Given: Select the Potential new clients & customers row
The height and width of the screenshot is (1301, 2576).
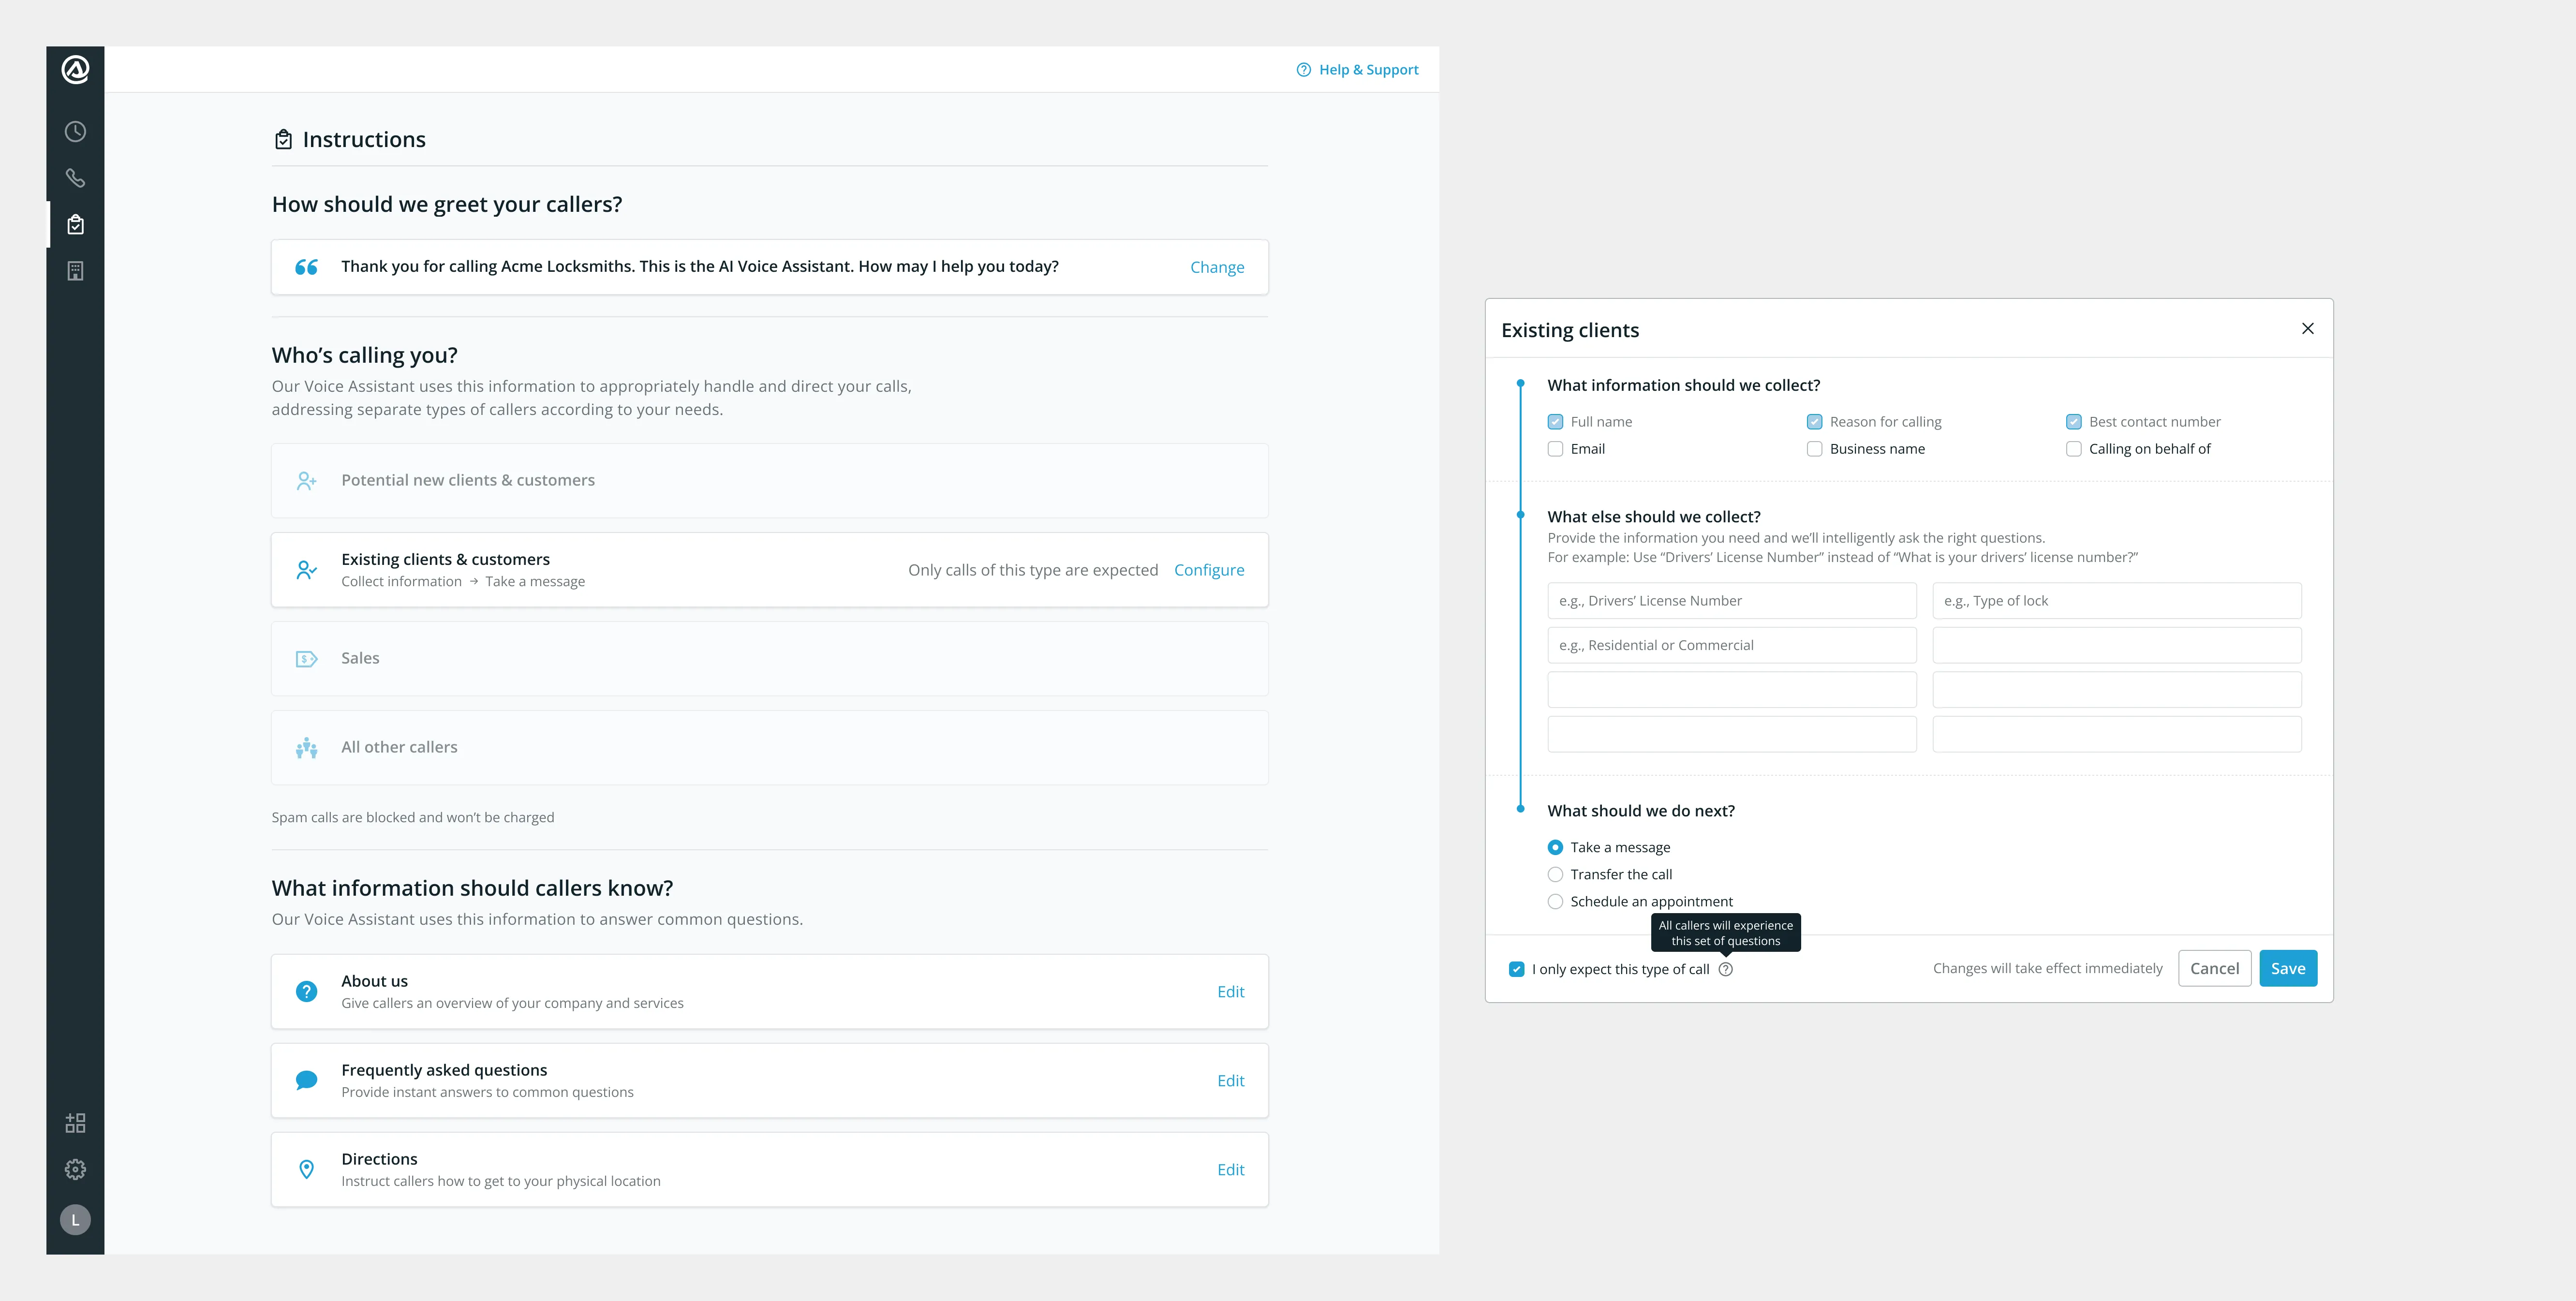Looking at the screenshot, I should pos(770,481).
